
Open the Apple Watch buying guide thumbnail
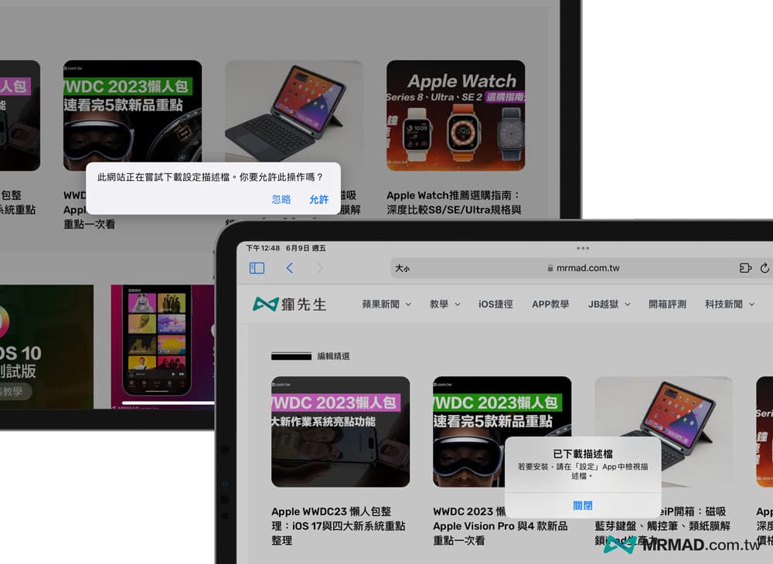[455, 116]
